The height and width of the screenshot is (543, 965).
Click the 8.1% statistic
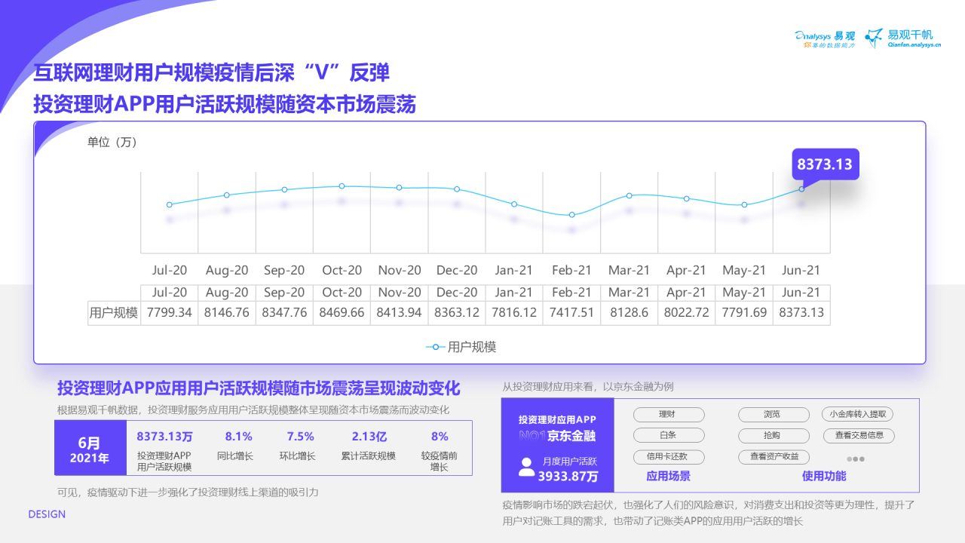click(239, 437)
